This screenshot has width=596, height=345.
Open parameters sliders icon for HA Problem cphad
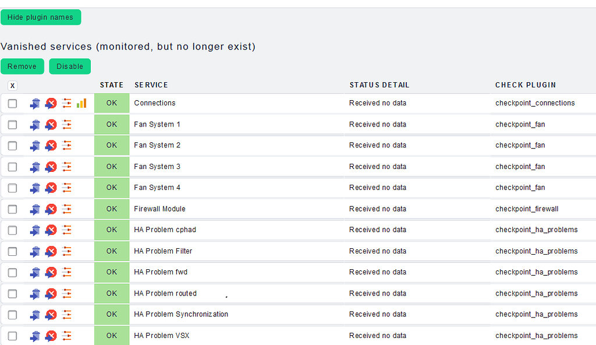tap(67, 230)
